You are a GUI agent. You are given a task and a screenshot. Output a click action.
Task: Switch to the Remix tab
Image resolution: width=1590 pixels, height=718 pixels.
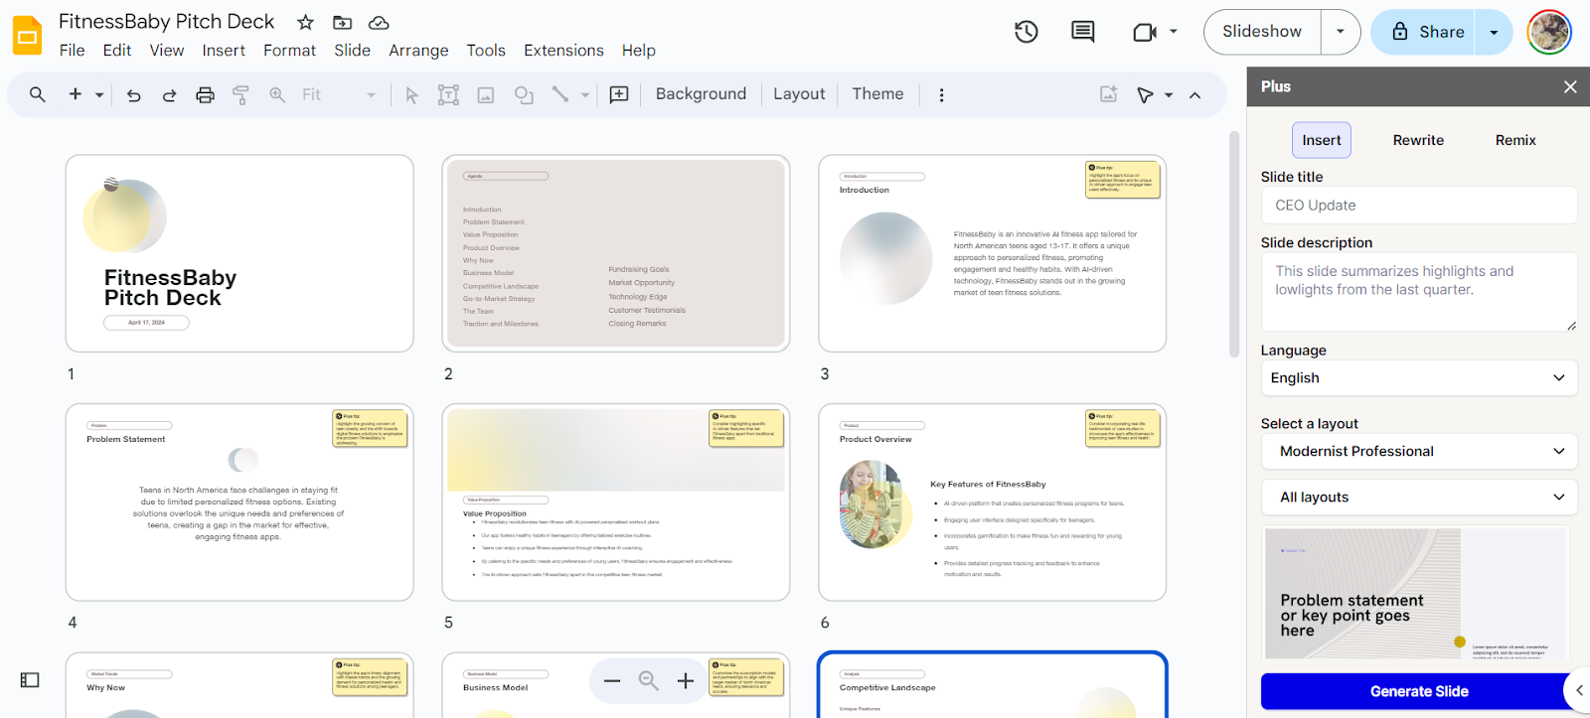click(1515, 140)
